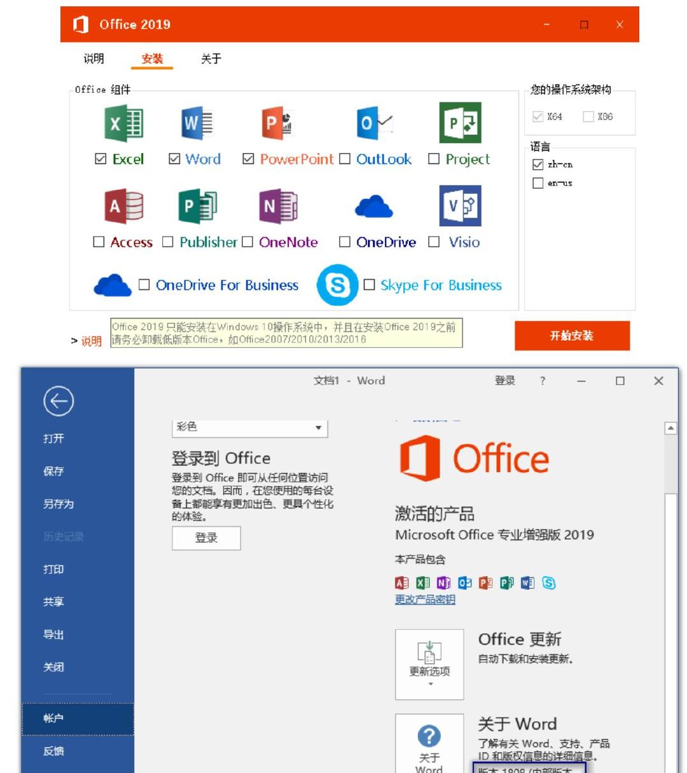Viewport: 687px width, 773px height.
Task: Click the Excel icon in product includes row
Action: point(422,583)
